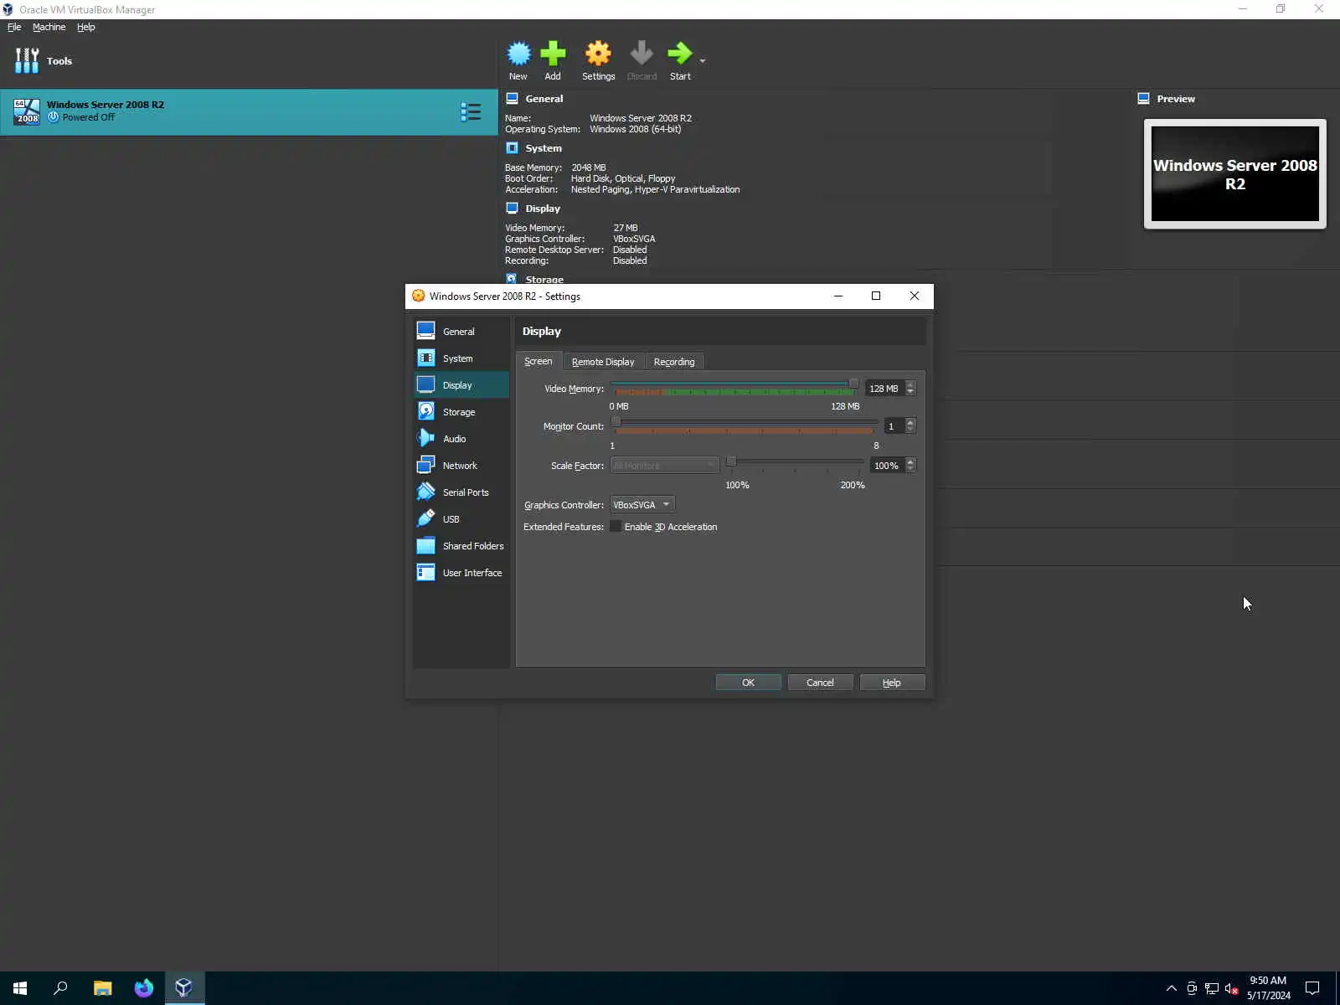Open taskbar Search

pyautogui.click(x=60, y=988)
